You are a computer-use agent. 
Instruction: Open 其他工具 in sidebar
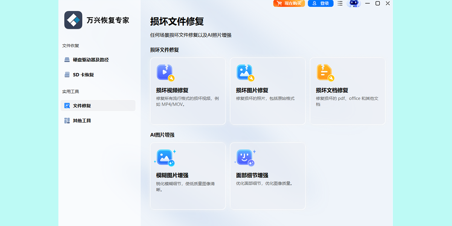pos(82,121)
